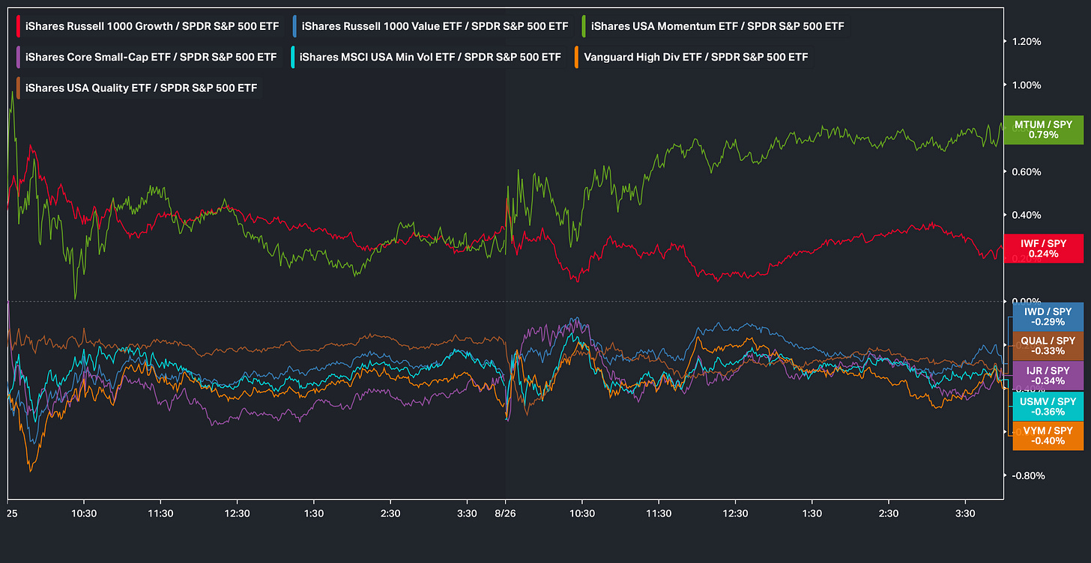Click the 8/26 date label on the time axis
This screenshot has height=563, width=1091.
(x=505, y=514)
